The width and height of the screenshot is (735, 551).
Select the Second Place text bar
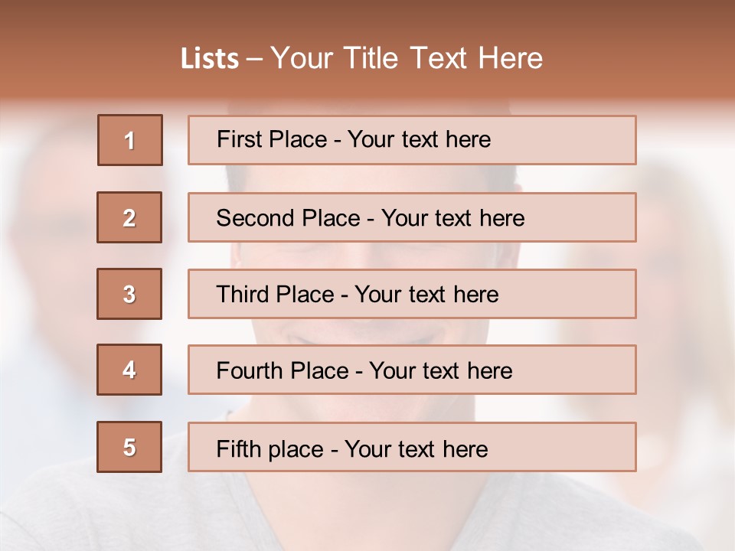[412, 217]
